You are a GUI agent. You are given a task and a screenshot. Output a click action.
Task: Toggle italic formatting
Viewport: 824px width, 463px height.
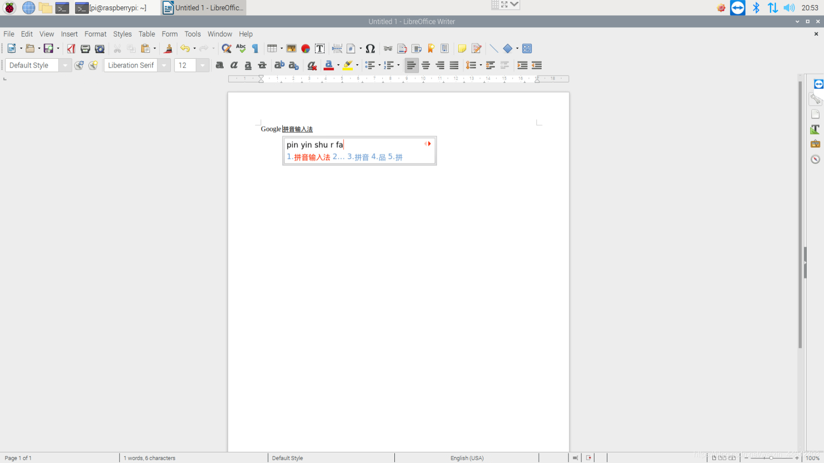234,65
